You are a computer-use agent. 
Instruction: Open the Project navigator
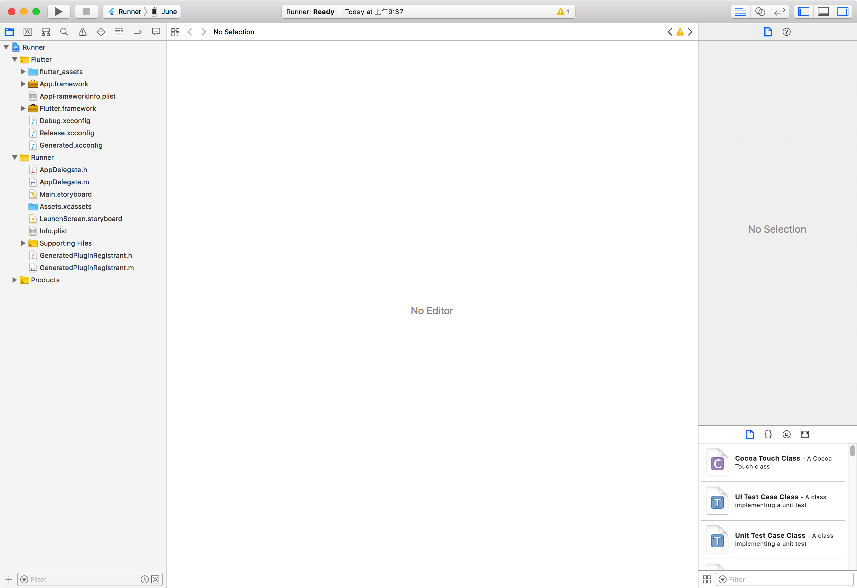[x=9, y=32]
